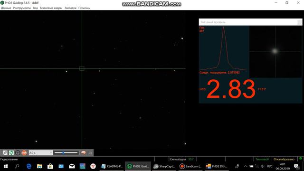Click the HFD value 2.83
Viewport: 304px width, 171px height.
click(x=231, y=89)
